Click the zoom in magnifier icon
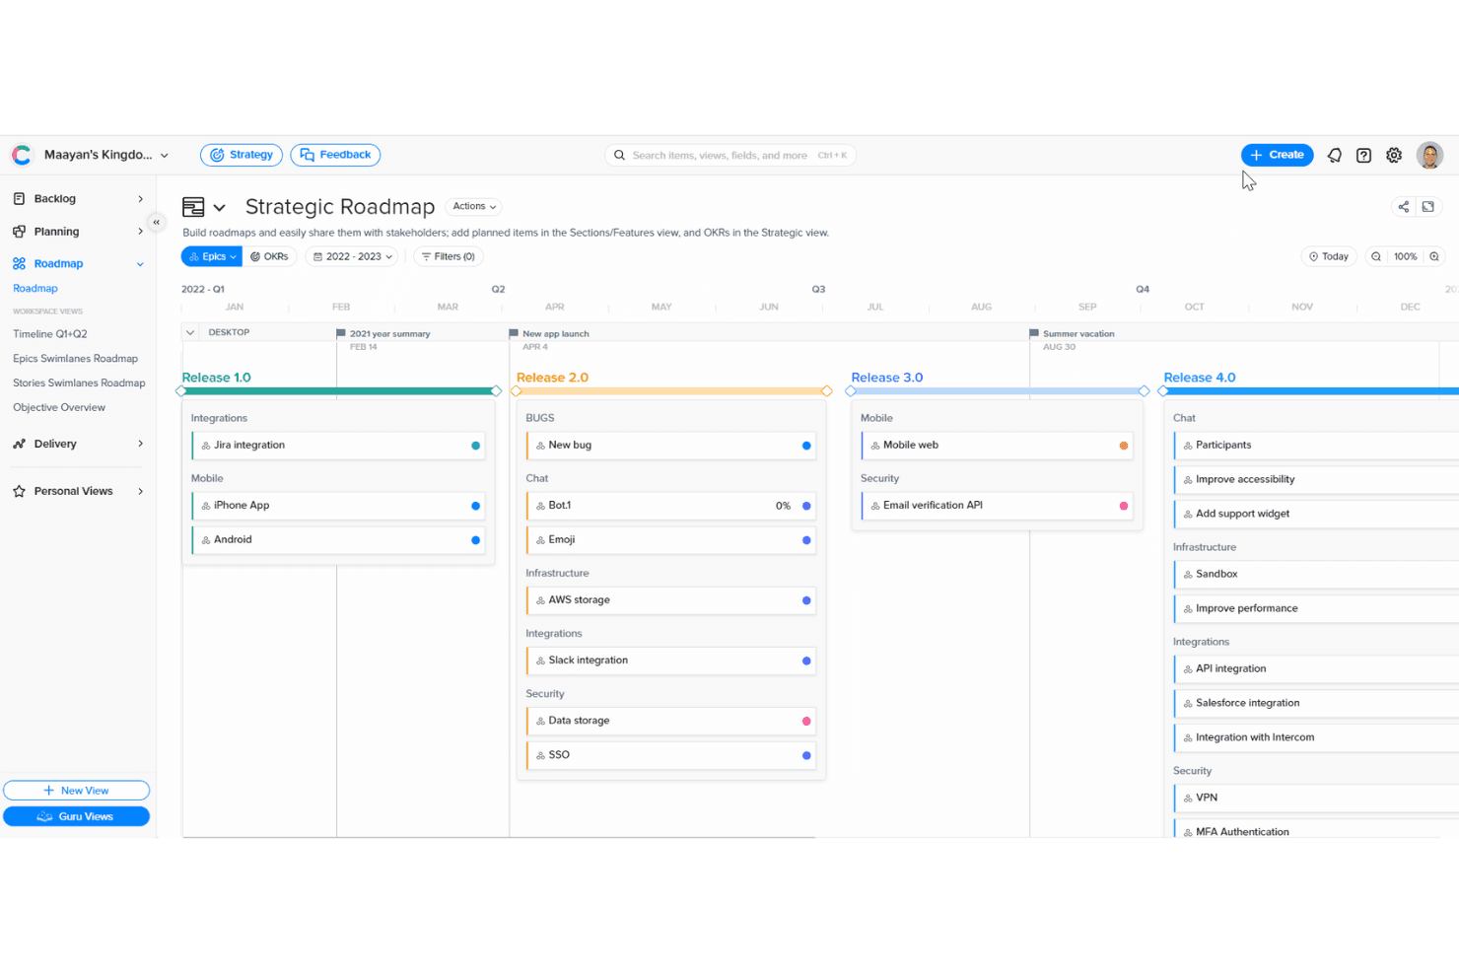1459x973 pixels. pos(1434,256)
